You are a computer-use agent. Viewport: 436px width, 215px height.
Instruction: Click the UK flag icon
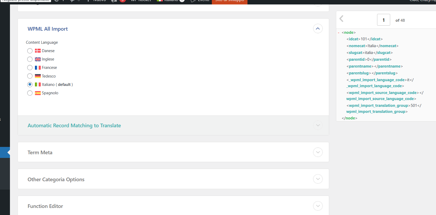[38, 59]
